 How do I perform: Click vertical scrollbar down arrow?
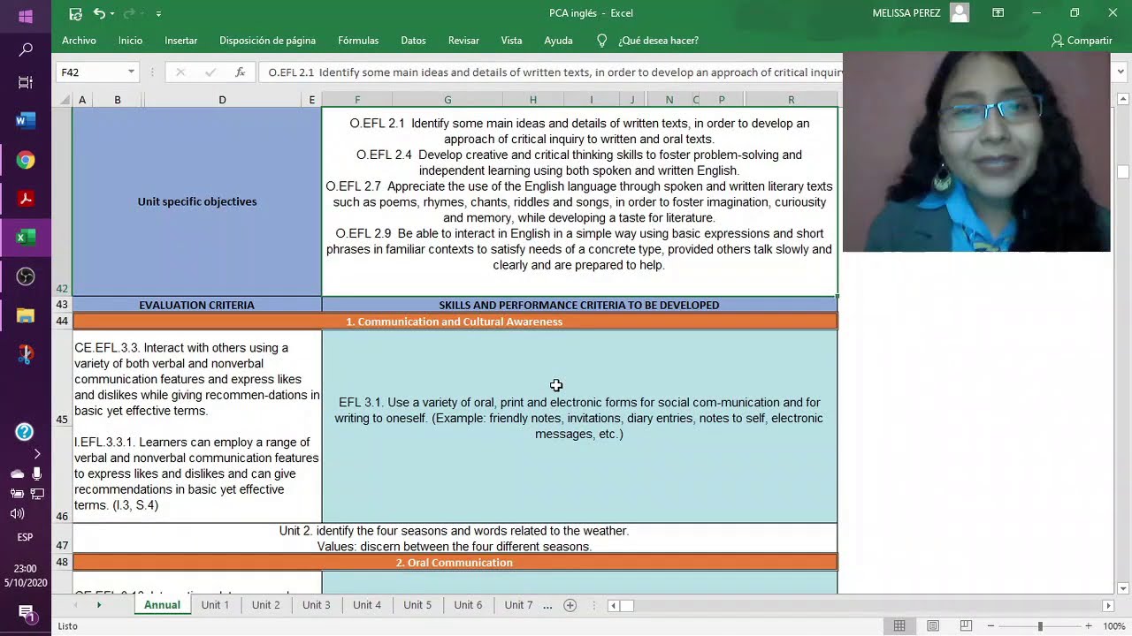pos(1123,588)
